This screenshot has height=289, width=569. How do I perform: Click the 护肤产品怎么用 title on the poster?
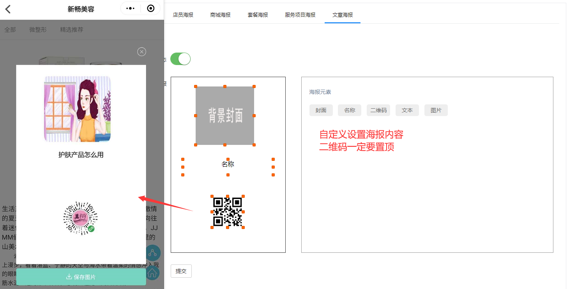[x=81, y=155]
